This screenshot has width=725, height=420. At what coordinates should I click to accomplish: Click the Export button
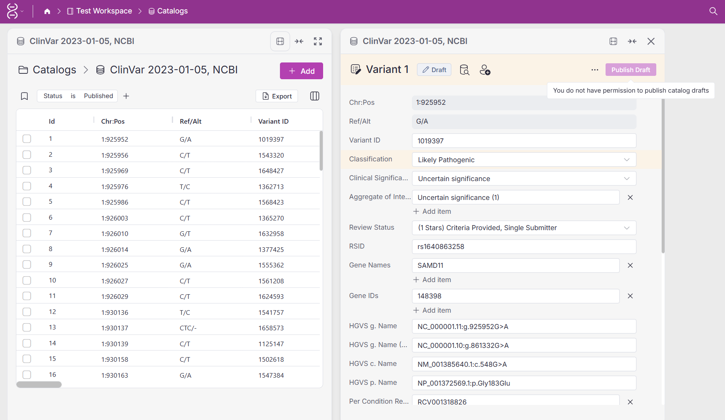277,96
